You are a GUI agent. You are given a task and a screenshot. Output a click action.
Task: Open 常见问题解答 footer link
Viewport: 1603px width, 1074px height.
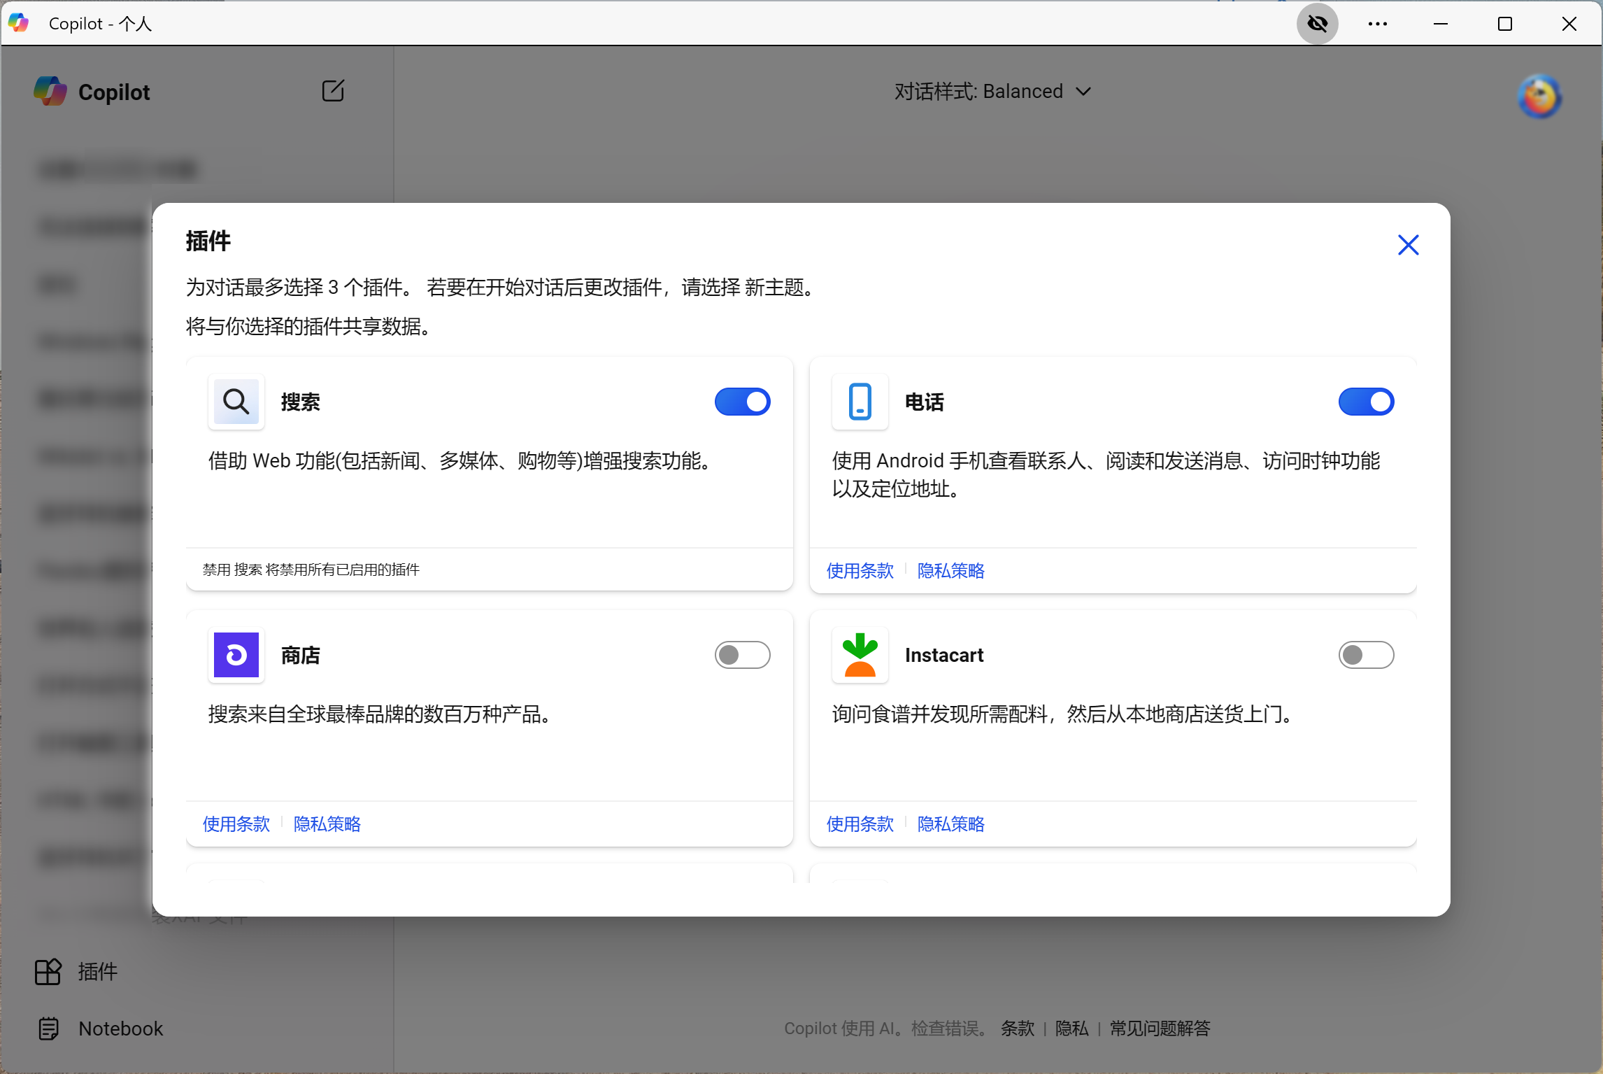pyautogui.click(x=1160, y=1029)
